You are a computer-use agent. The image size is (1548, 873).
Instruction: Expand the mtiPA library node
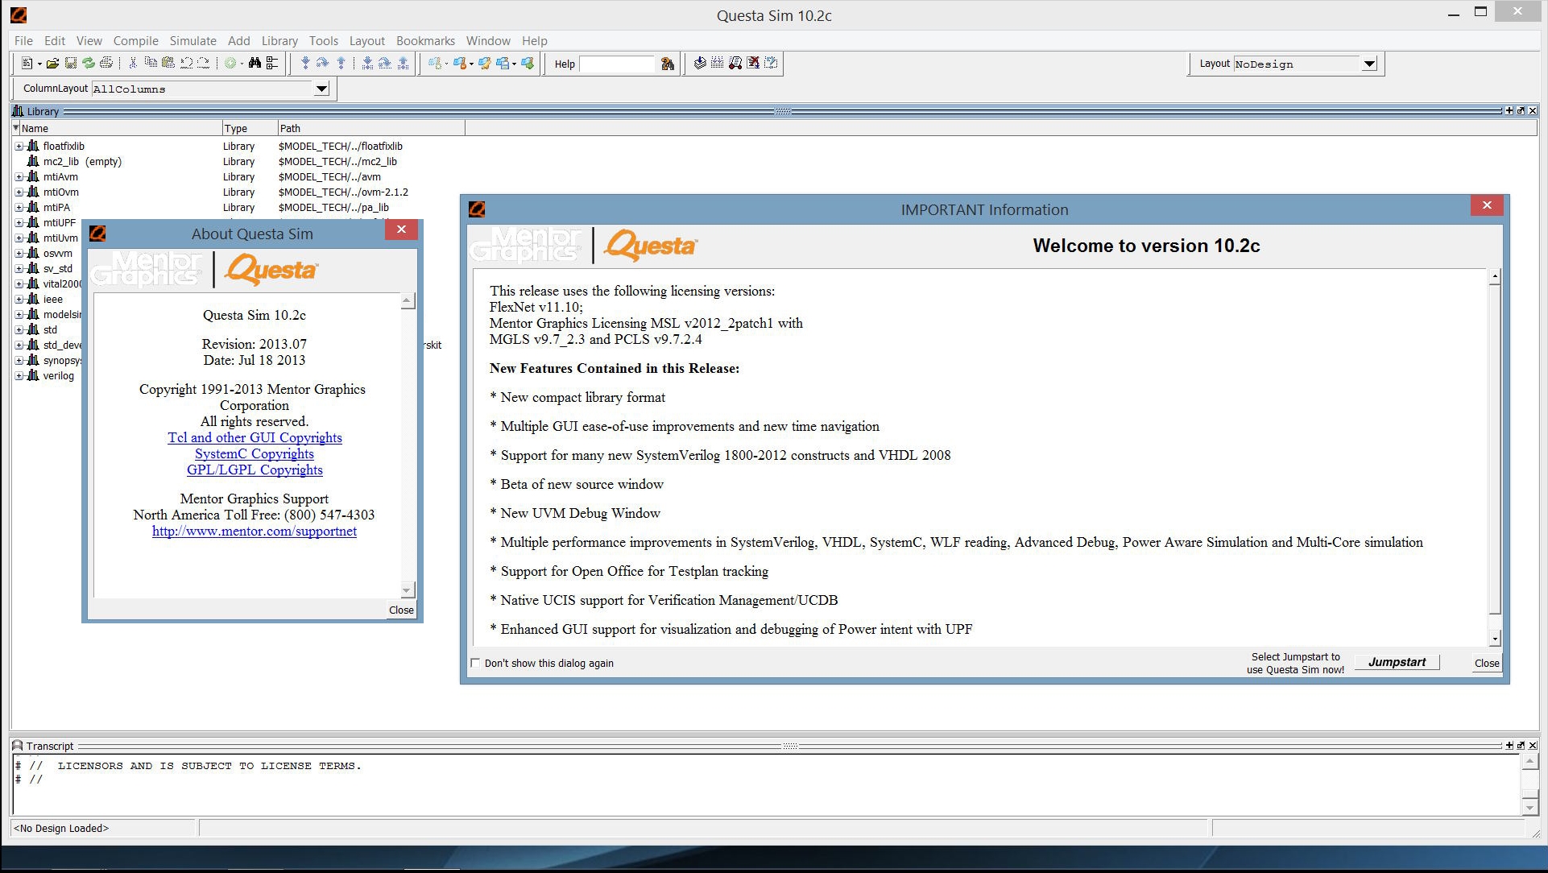[x=19, y=208]
